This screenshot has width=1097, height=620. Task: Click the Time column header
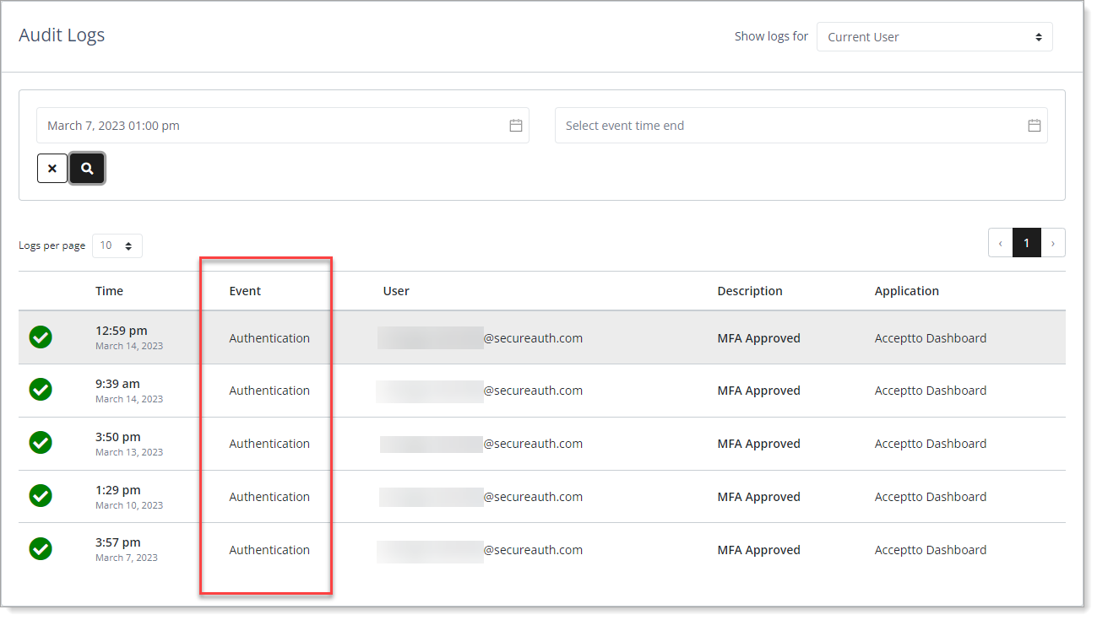coord(109,291)
